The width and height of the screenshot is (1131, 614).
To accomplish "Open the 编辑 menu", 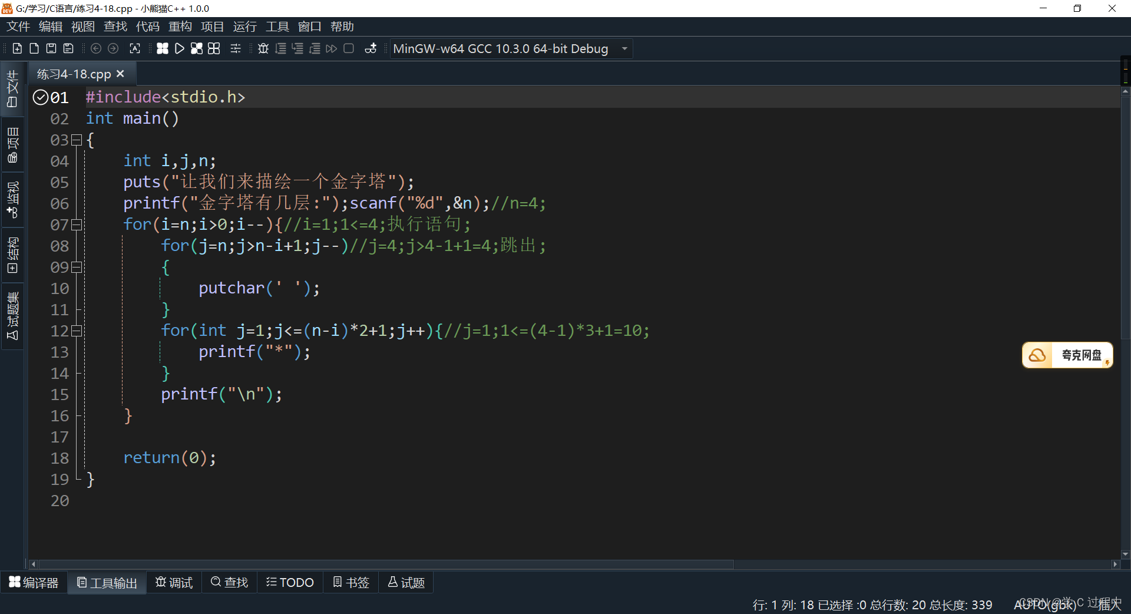I will pos(51,27).
